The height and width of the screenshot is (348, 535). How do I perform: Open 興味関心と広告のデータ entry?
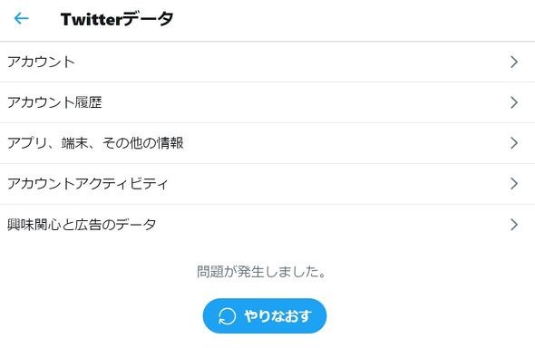267,225
